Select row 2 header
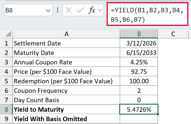 [x=6, y=53]
